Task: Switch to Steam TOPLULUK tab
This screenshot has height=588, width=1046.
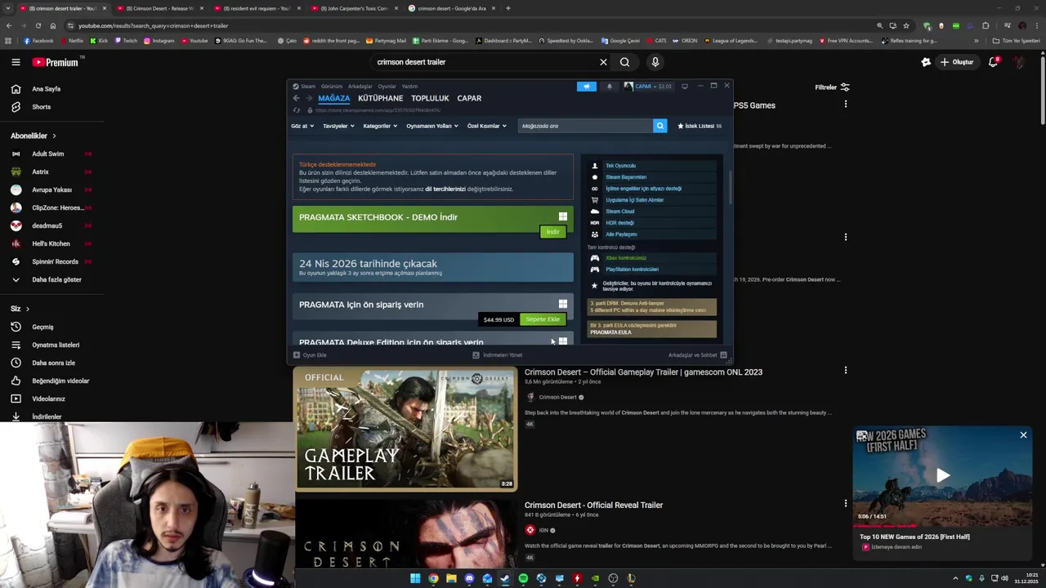Action: [430, 98]
